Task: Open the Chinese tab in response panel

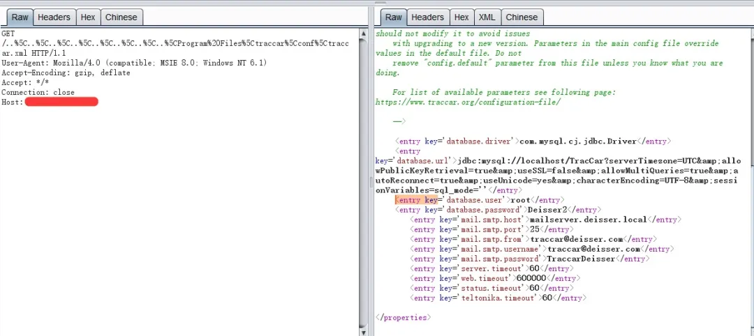Action: [x=522, y=17]
